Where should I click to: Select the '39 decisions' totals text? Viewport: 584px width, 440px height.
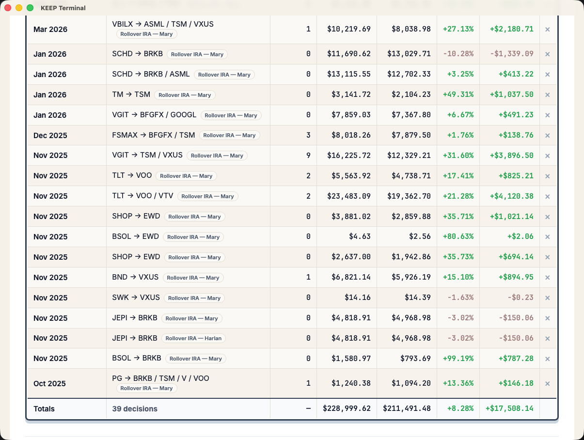[x=135, y=409]
